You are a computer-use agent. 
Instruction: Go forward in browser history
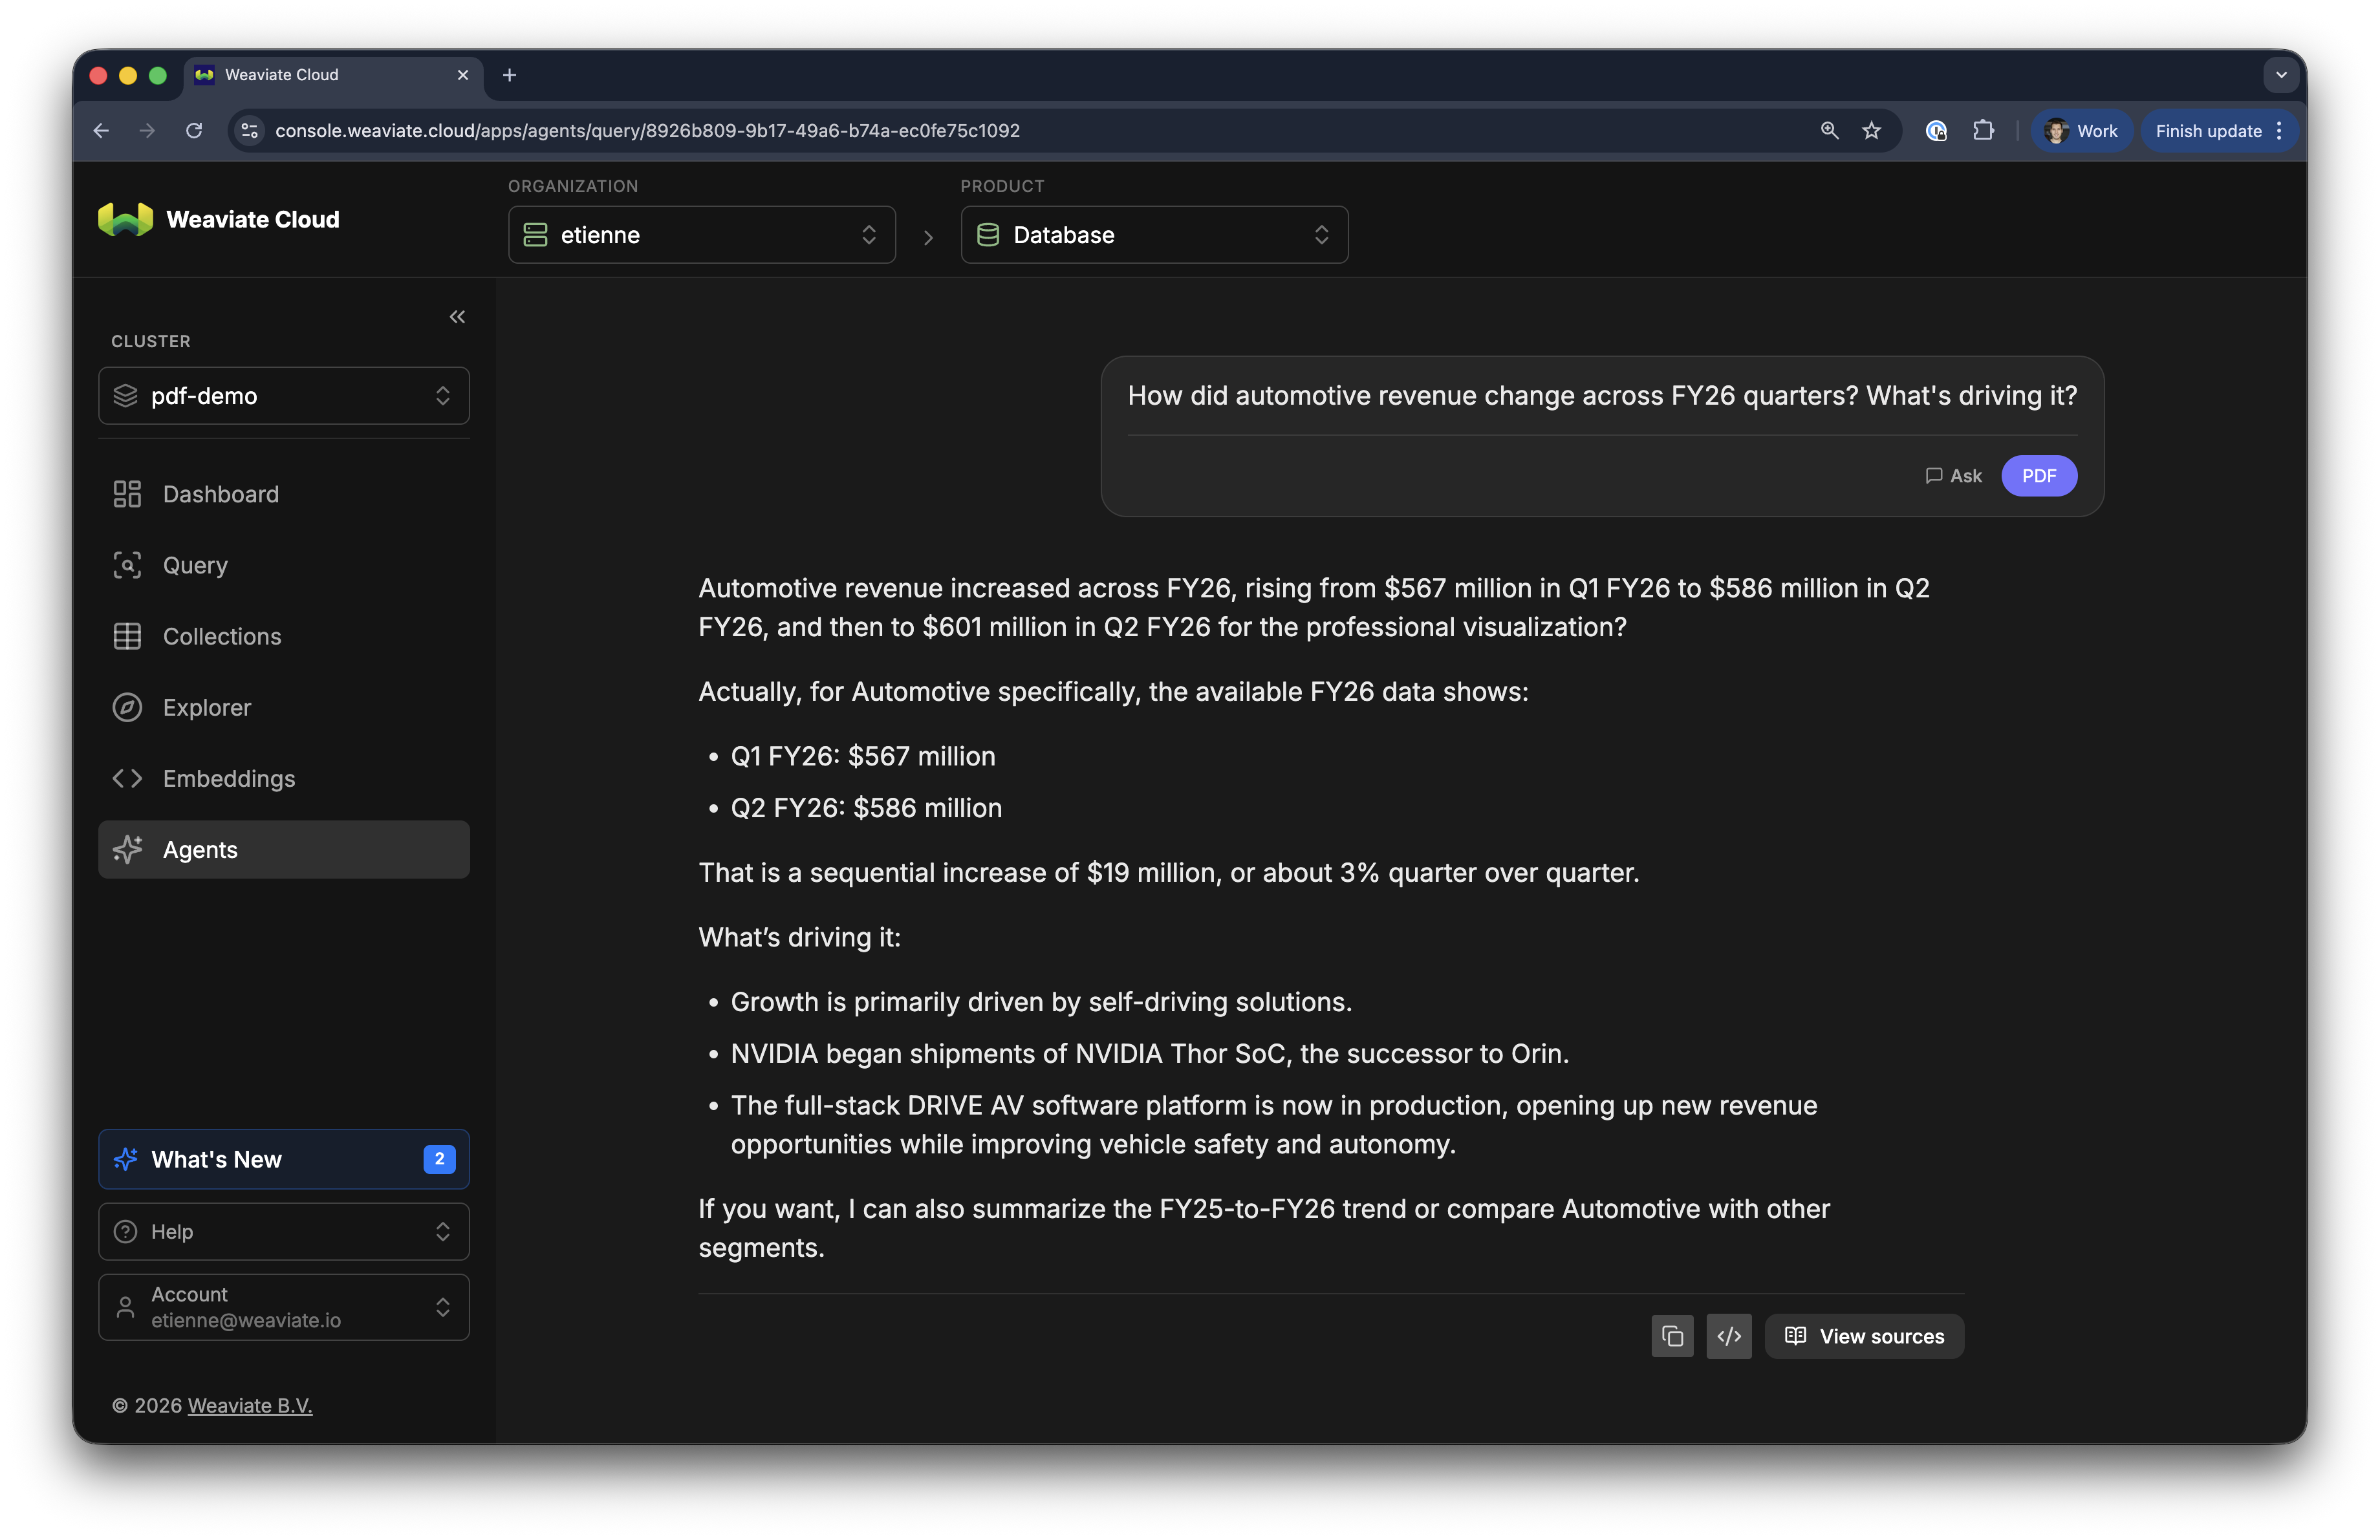pyautogui.click(x=147, y=130)
